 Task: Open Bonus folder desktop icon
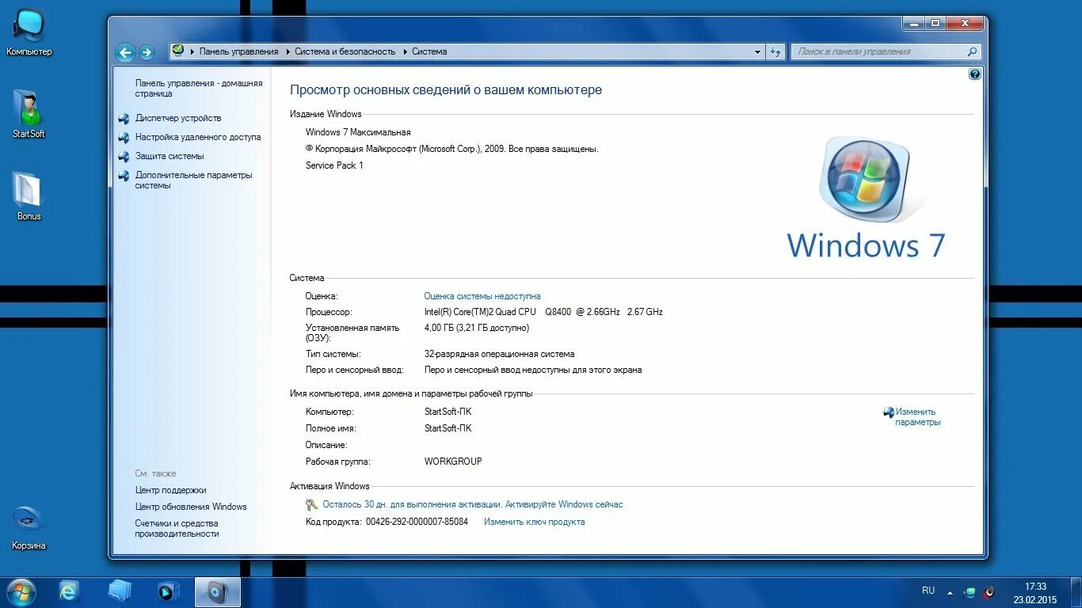click(29, 196)
